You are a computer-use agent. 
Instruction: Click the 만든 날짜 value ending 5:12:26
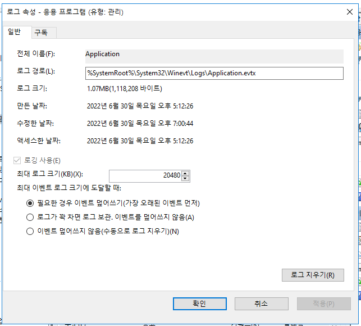tap(140, 106)
